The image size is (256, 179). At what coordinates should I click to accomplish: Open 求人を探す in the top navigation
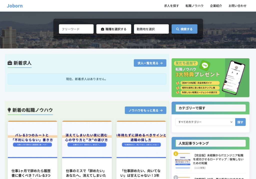click(x=171, y=6)
